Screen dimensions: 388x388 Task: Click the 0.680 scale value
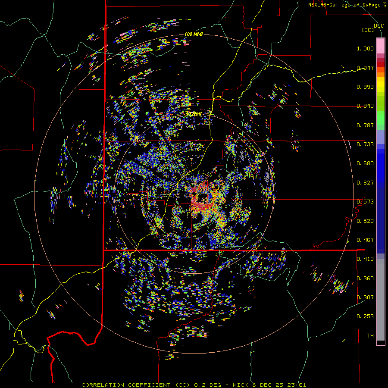point(365,163)
